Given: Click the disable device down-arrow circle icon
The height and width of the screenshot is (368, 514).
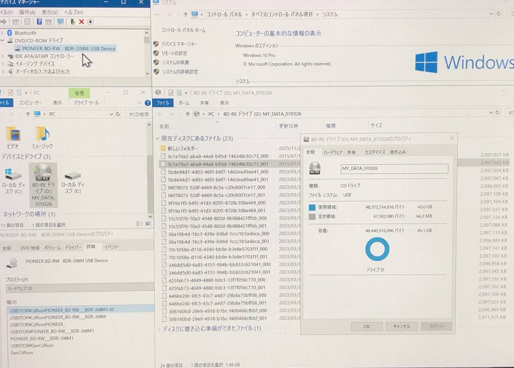Looking at the screenshot, I should point(90,22).
